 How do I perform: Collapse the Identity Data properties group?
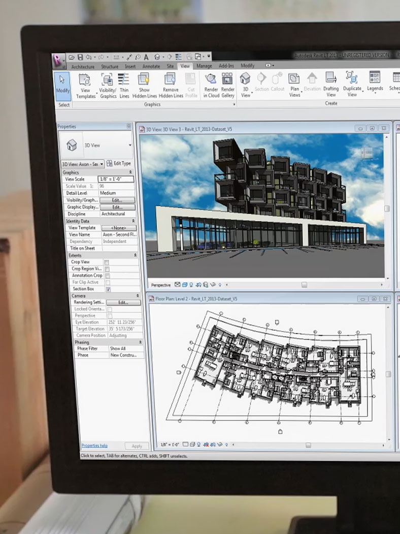tap(133, 221)
